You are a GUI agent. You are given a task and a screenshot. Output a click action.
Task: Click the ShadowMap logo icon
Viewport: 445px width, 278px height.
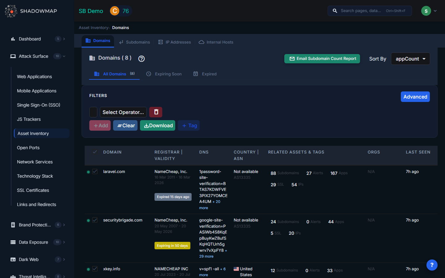point(11,11)
